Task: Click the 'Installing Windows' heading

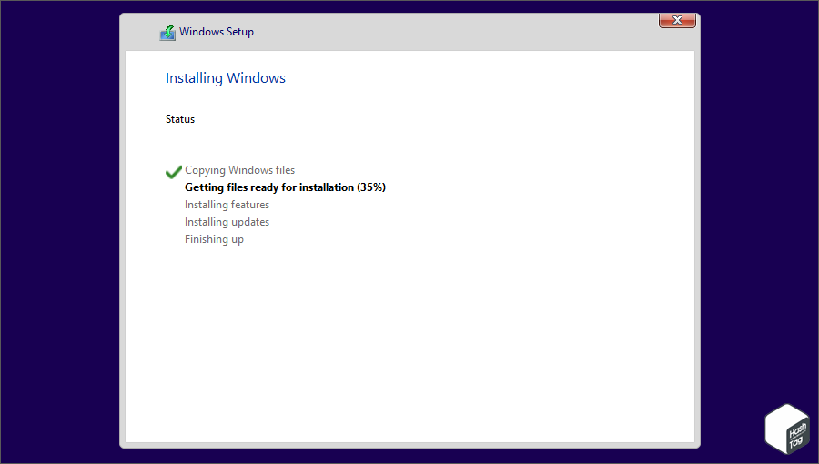Action: click(x=226, y=77)
